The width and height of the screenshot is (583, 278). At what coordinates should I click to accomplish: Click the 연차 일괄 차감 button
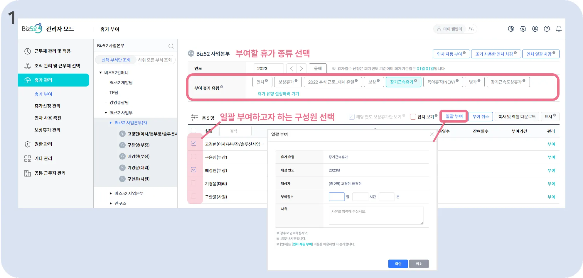(541, 54)
